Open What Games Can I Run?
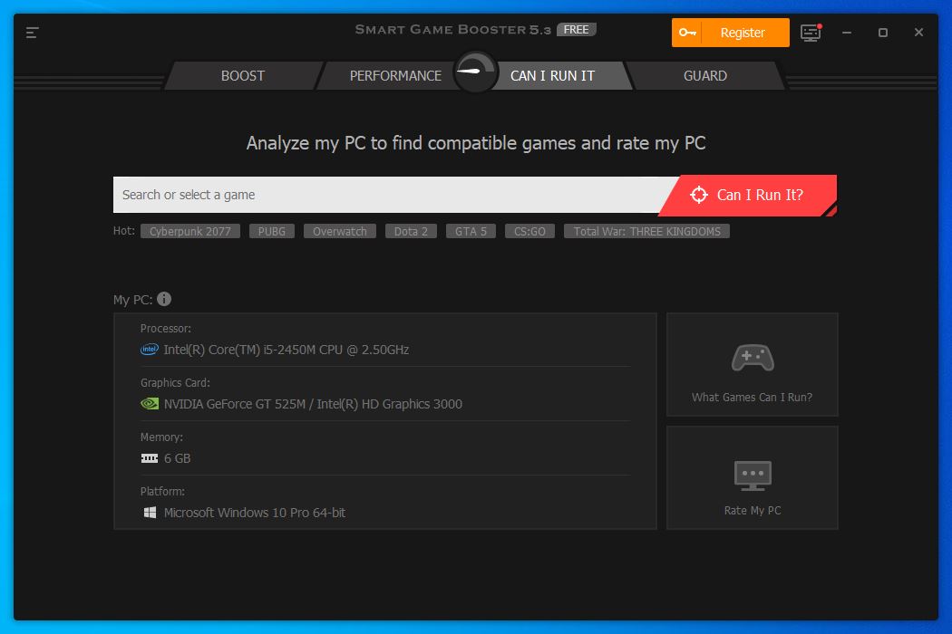The height and width of the screenshot is (634, 952). tap(753, 365)
